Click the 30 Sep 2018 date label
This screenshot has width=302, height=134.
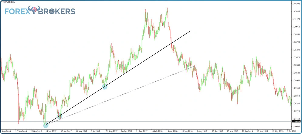click(x=217, y=131)
